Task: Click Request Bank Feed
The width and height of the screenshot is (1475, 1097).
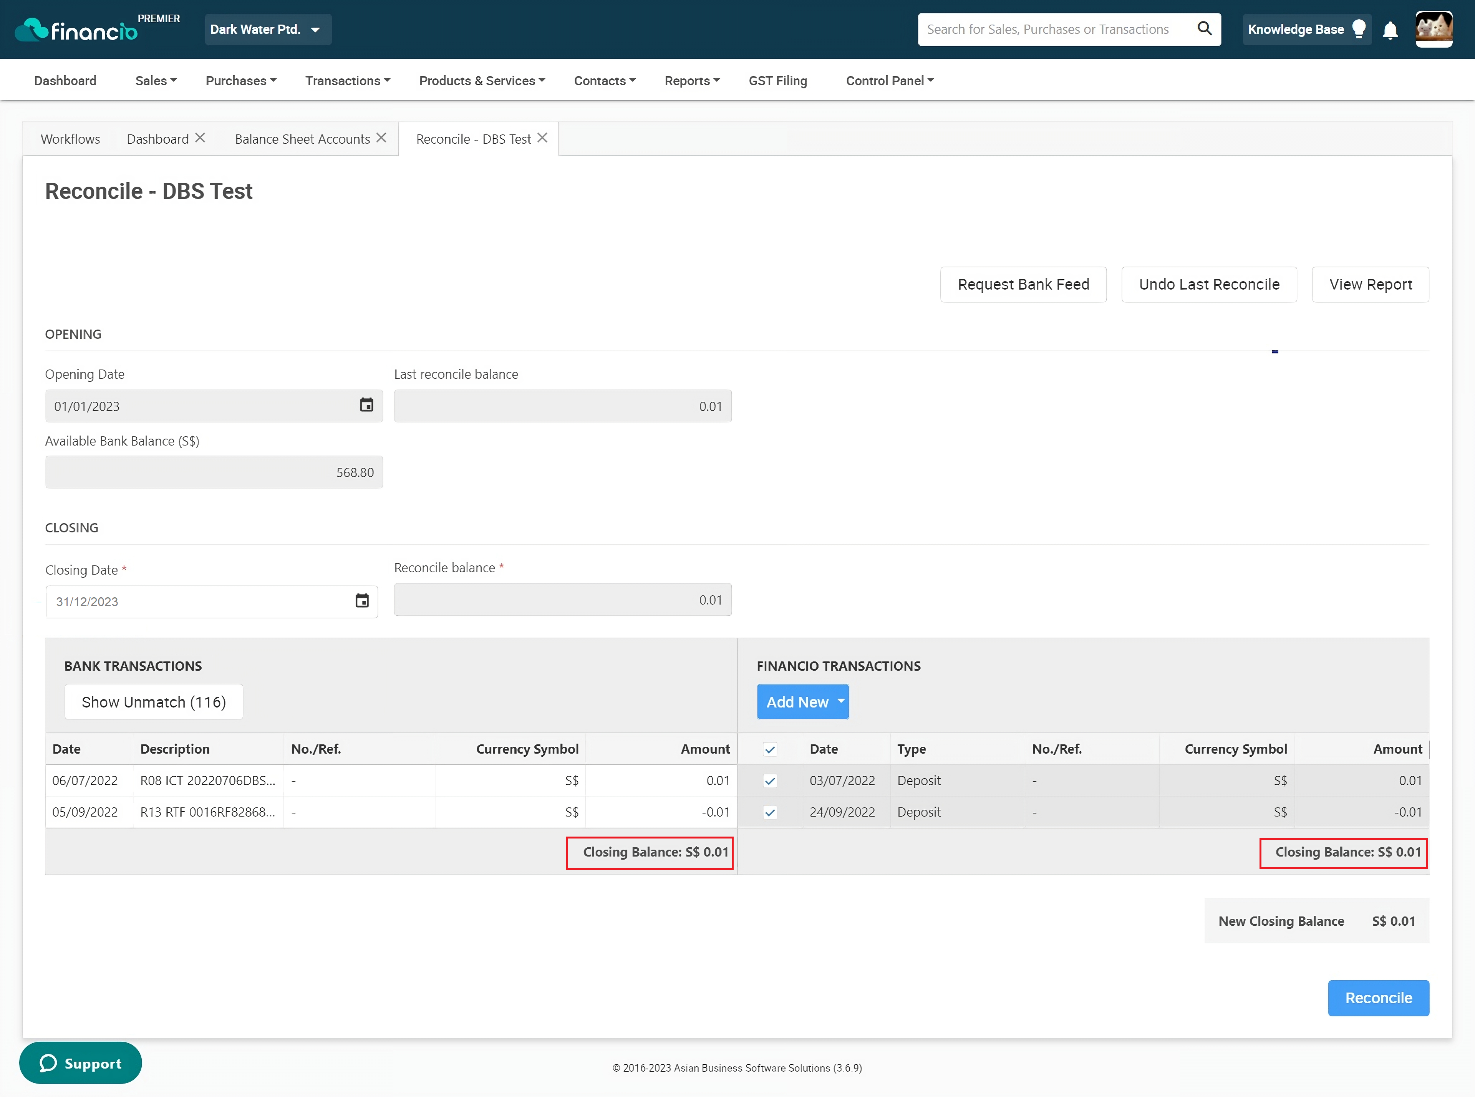Action: pos(1023,284)
